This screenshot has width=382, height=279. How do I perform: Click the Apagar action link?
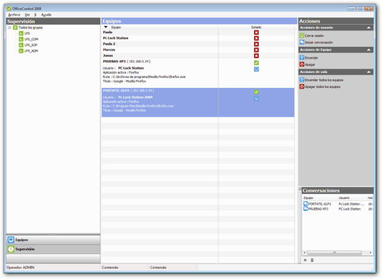click(310, 64)
